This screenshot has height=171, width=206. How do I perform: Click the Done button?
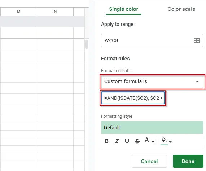tap(188, 161)
